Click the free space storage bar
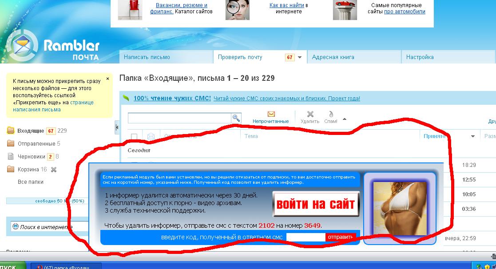496x269 pixels. (x=60, y=201)
